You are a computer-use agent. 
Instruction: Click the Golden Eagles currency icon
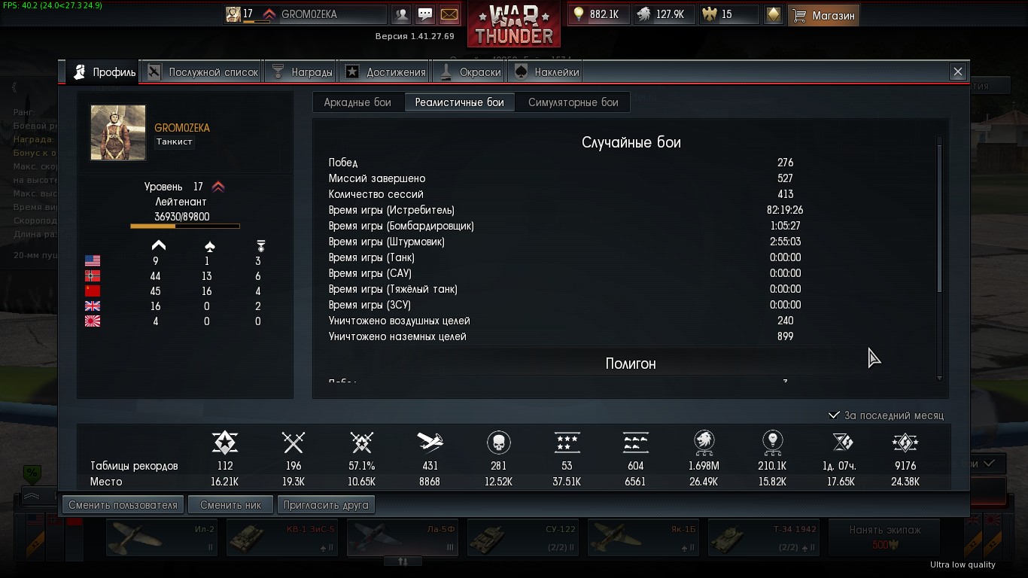click(x=709, y=14)
